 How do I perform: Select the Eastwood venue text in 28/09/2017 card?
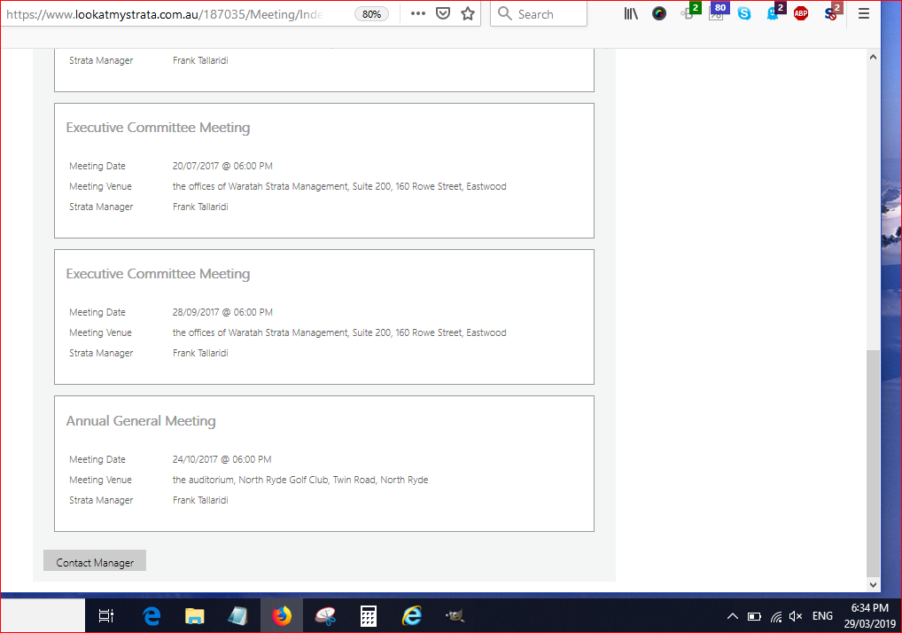point(339,332)
